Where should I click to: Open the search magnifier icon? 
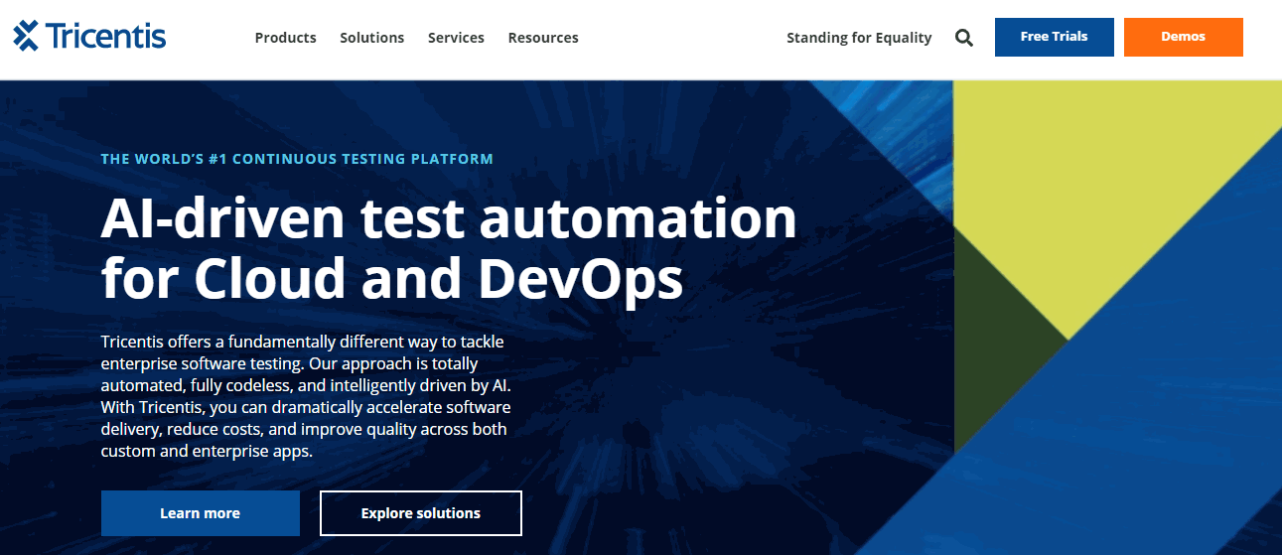tap(964, 38)
